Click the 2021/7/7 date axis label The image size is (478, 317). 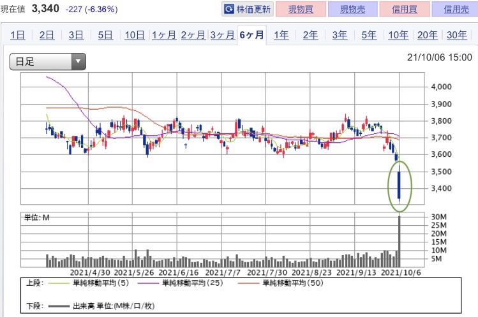pyautogui.click(x=223, y=272)
